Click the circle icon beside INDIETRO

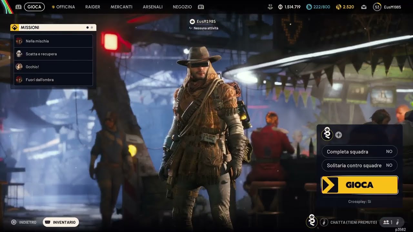pyautogui.click(x=14, y=222)
